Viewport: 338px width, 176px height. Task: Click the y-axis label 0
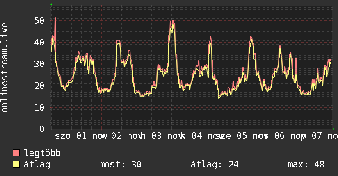pyautogui.click(x=42, y=129)
